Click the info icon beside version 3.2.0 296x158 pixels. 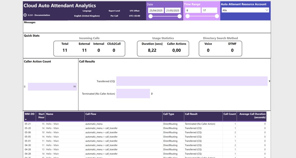25,15
